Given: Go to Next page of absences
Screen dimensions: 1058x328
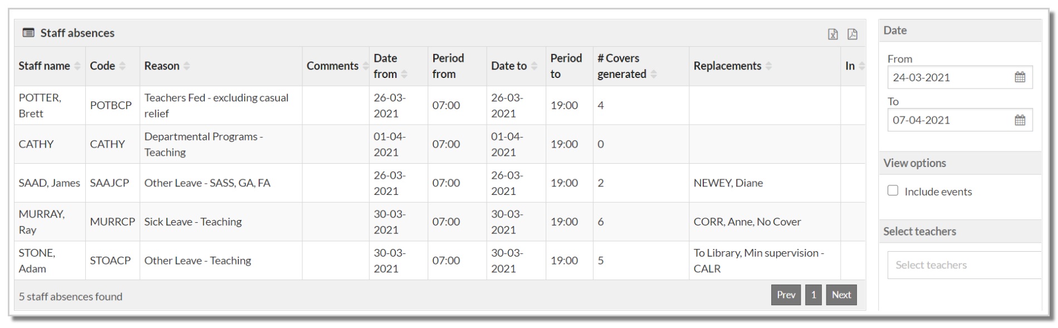Looking at the screenshot, I should [841, 295].
